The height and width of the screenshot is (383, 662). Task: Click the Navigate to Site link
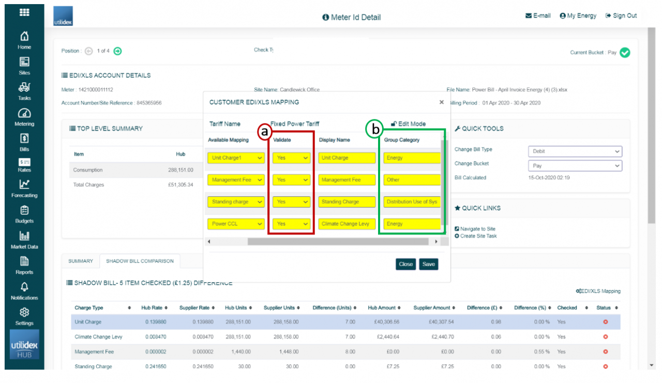[x=475, y=229]
